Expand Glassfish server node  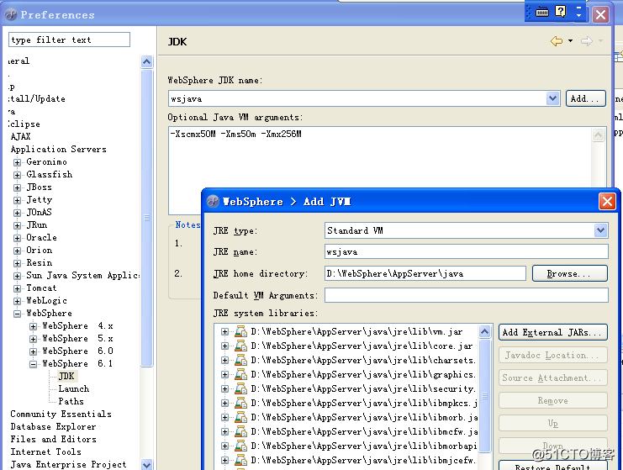17,175
